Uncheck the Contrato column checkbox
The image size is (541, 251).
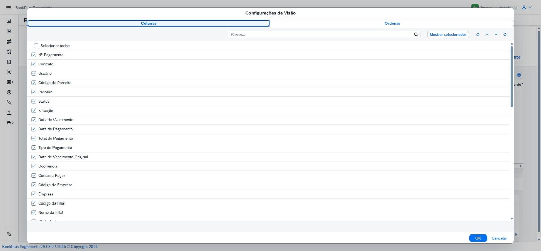[34, 64]
